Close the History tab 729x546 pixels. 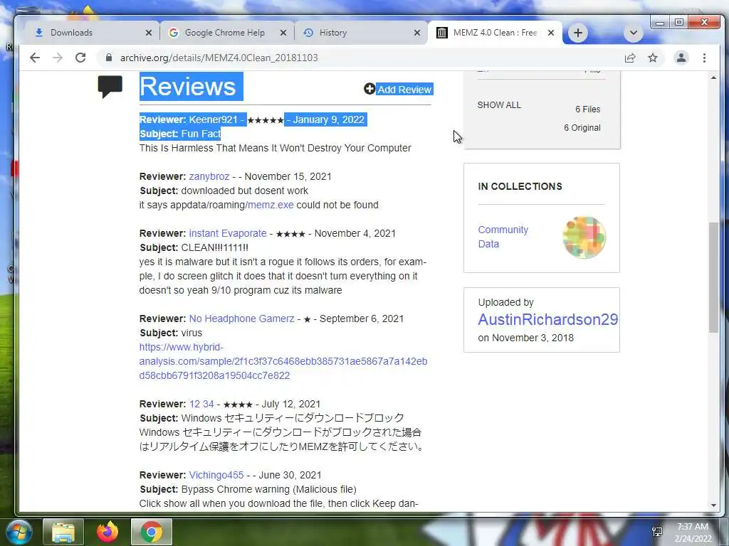417,33
